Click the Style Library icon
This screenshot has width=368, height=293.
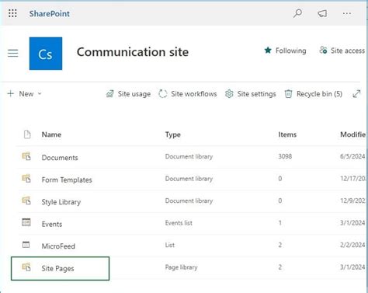26,201
